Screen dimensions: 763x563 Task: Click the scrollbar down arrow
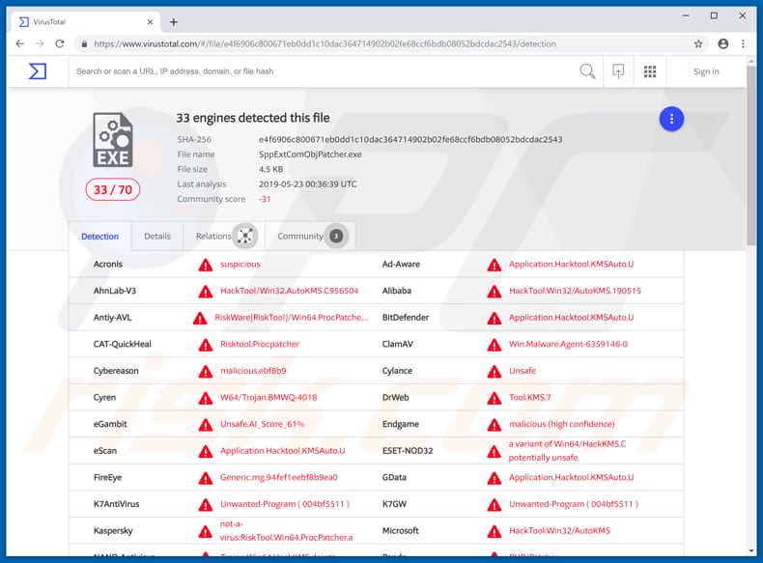[x=751, y=550]
